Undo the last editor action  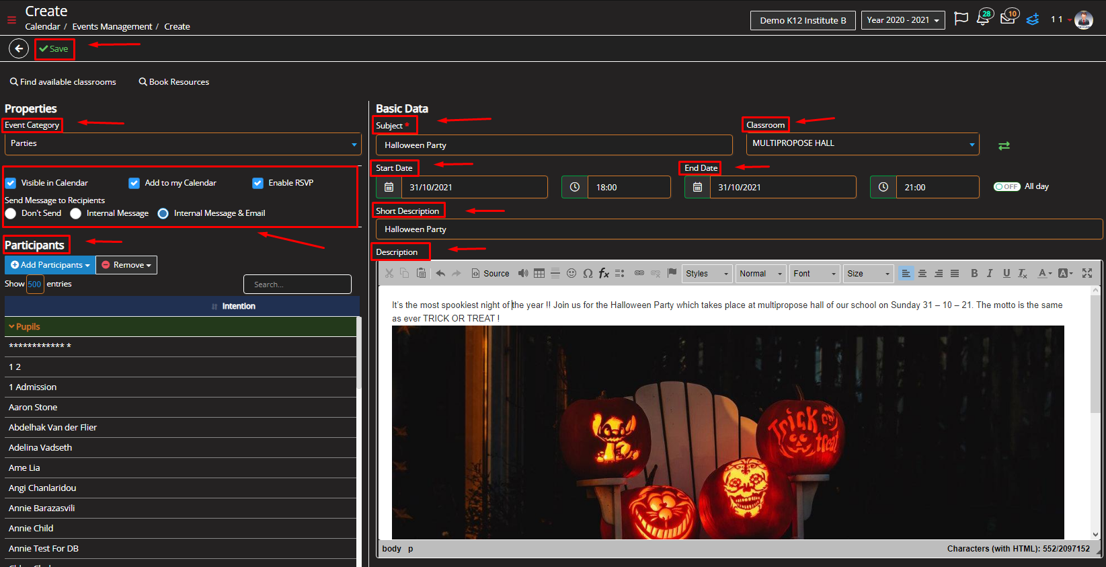440,273
